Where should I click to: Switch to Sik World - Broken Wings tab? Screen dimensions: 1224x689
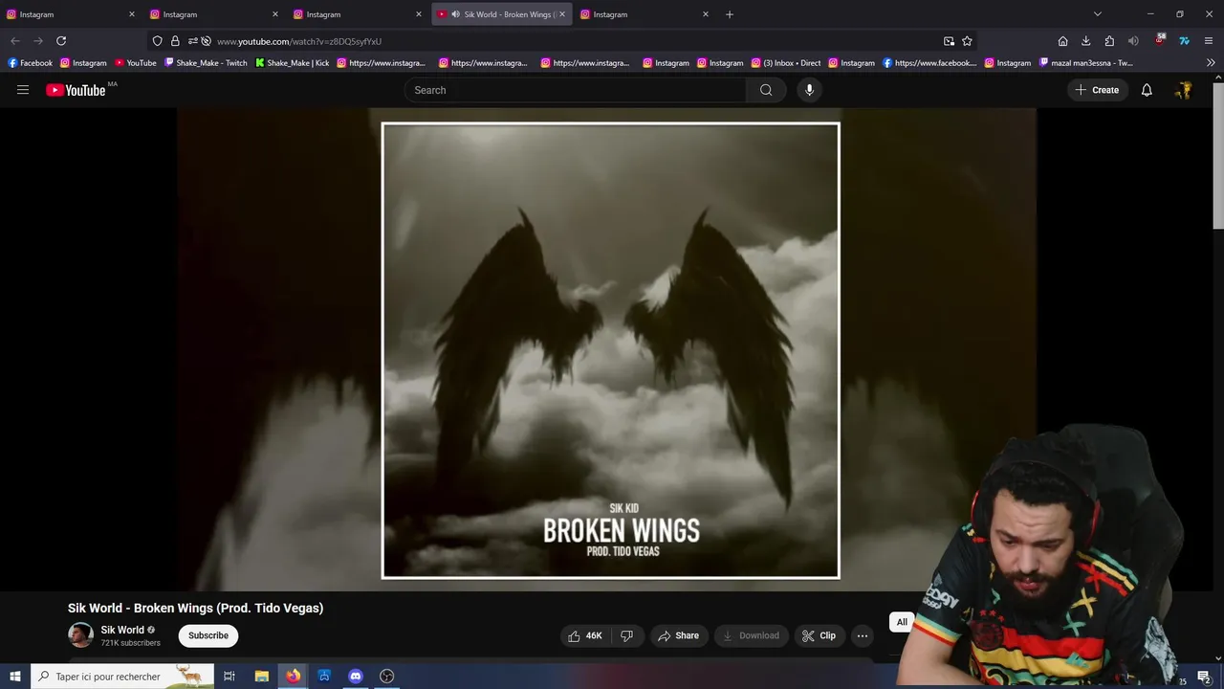[x=502, y=14]
